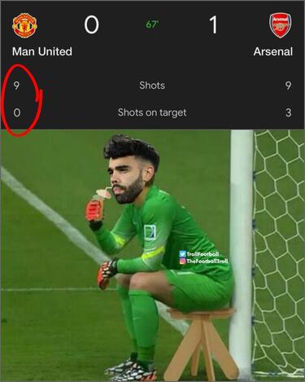This screenshot has width=305, height=382.
Task: Click Man United's shots value 9
Action: click(16, 86)
